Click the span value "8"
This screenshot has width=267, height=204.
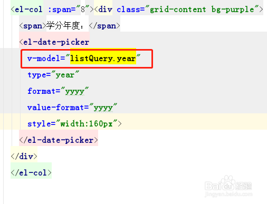(83, 9)
